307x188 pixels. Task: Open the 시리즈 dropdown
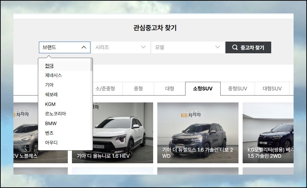click(120, 47)
